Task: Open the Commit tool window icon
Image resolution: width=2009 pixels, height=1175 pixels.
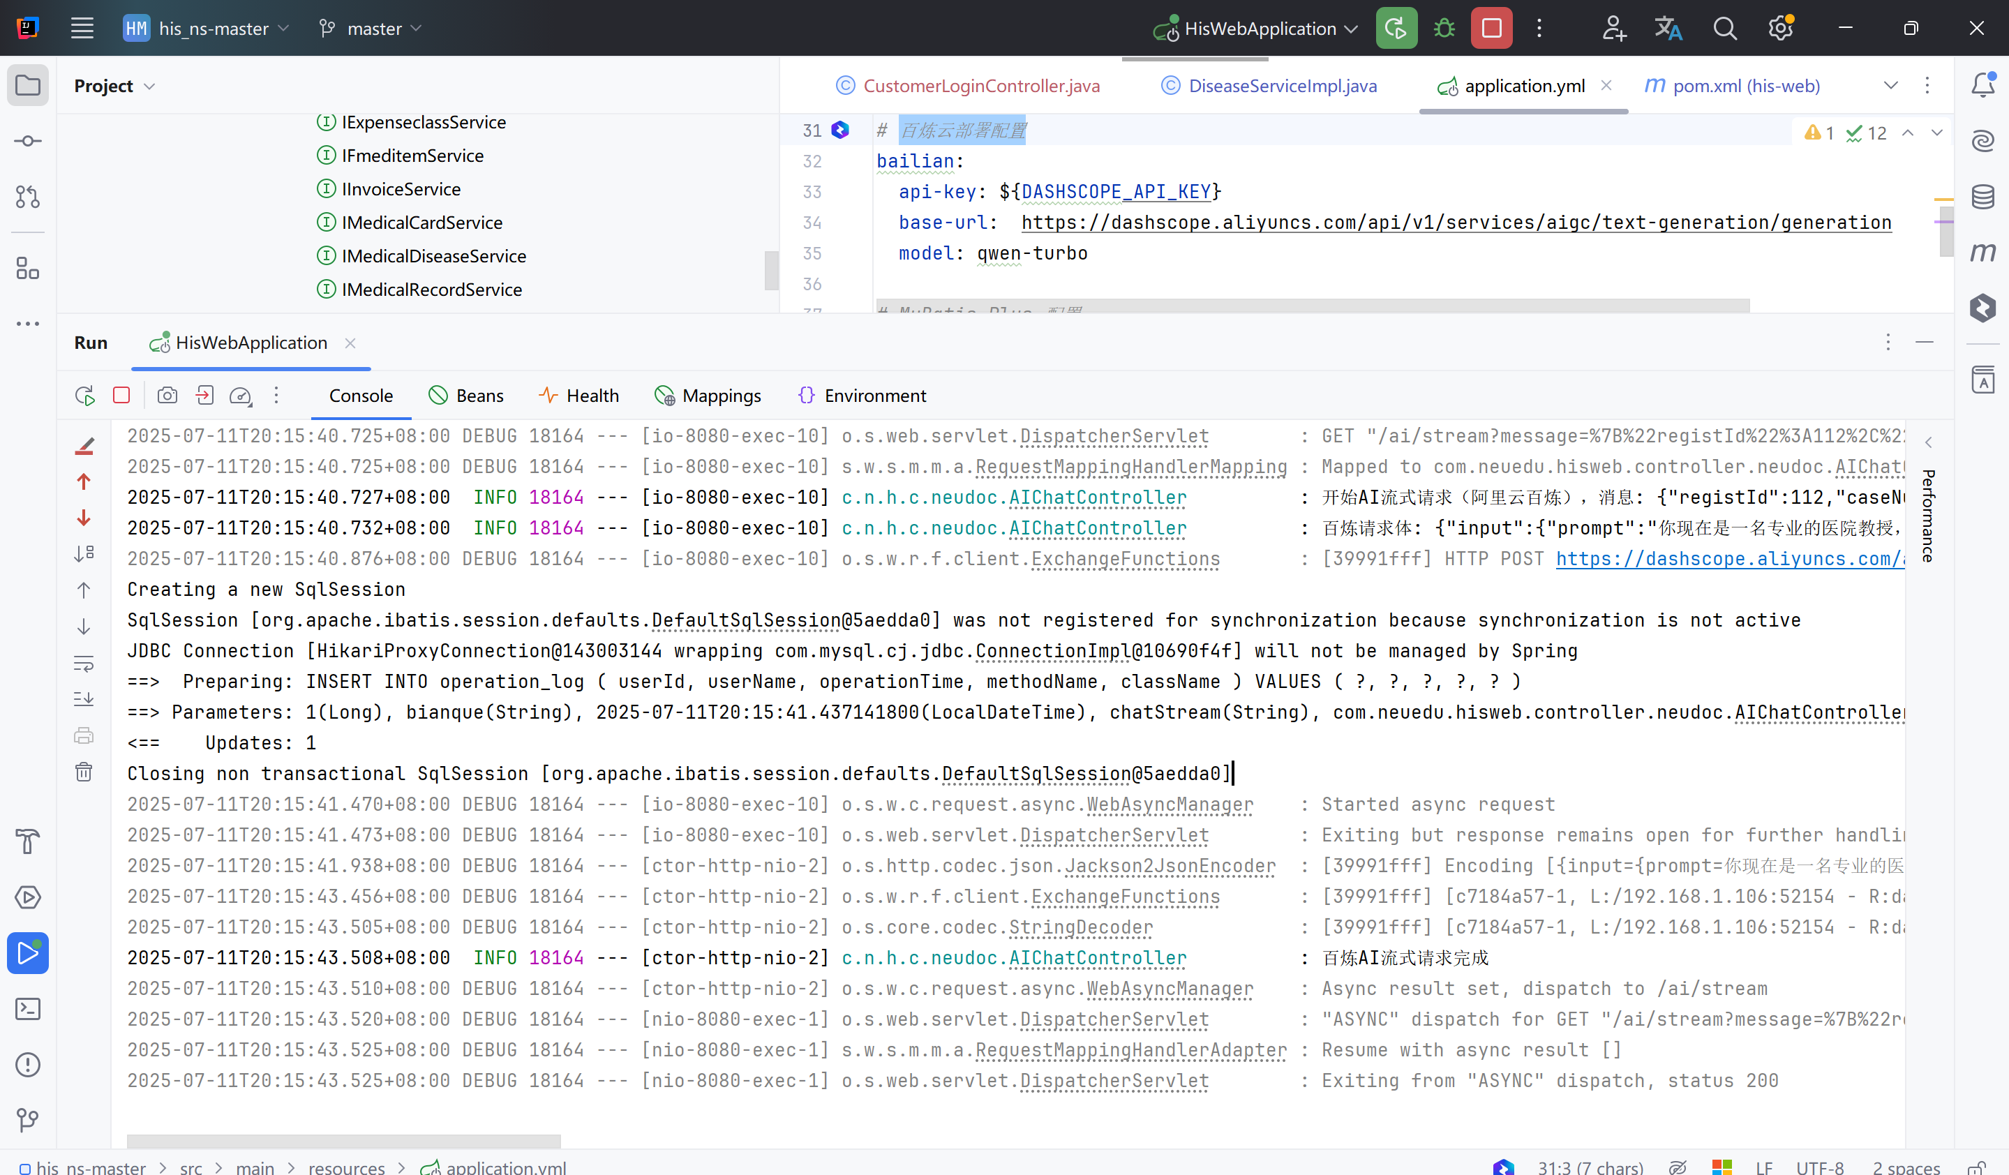Action: (28, 141)
